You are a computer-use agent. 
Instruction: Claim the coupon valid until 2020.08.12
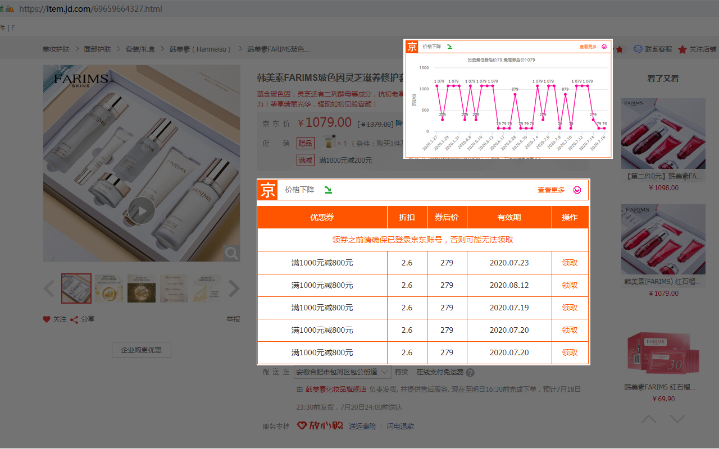(570, 285)
